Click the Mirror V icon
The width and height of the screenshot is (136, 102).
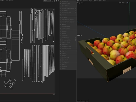pyautogui.click(x=61, y=33)
